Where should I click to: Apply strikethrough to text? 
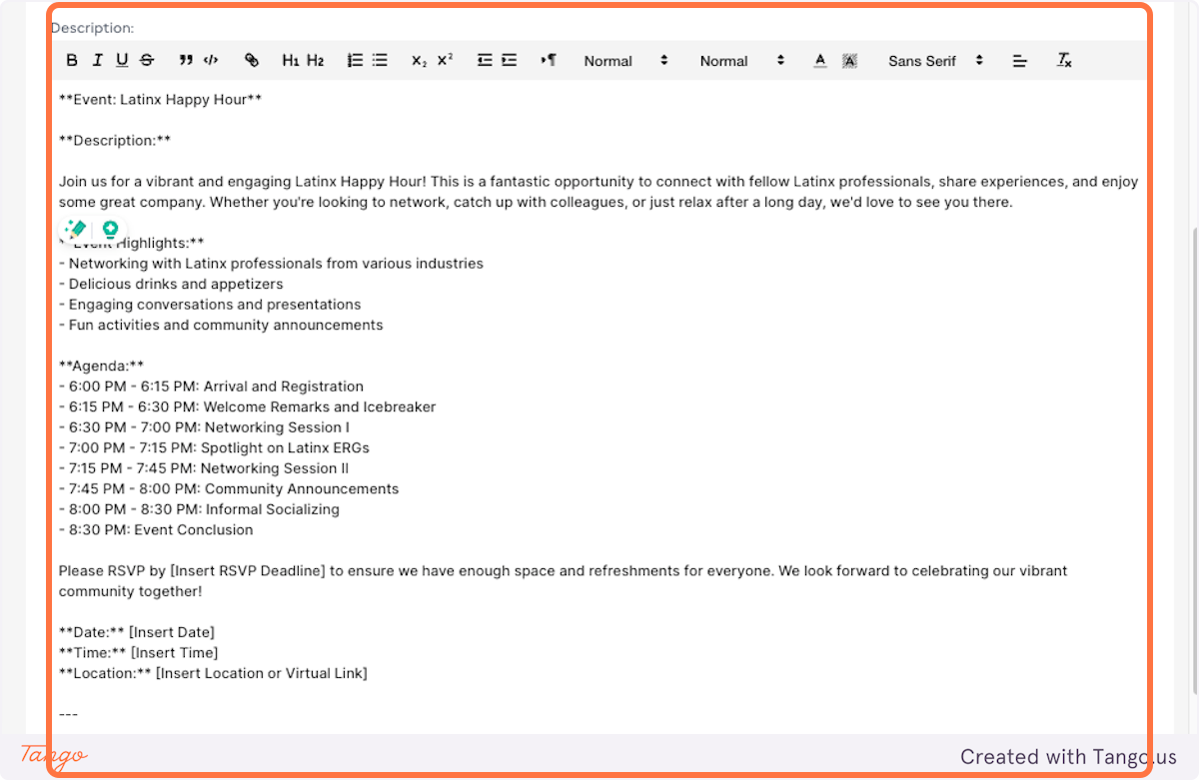(x=147, y=61)
